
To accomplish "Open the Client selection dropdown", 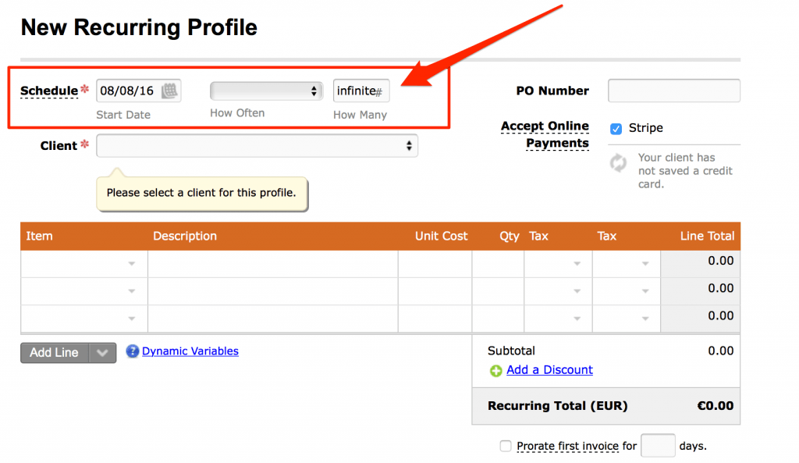I will click(257, 146).
